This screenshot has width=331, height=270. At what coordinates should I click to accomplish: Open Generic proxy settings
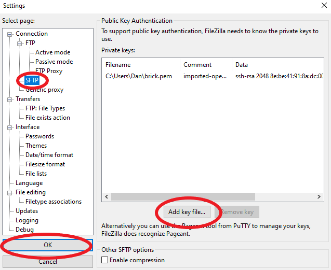coord(44,90)
